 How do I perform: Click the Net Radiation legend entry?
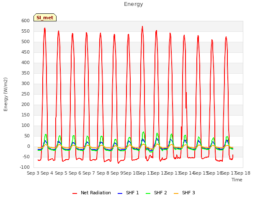click(x=91, y=193)
